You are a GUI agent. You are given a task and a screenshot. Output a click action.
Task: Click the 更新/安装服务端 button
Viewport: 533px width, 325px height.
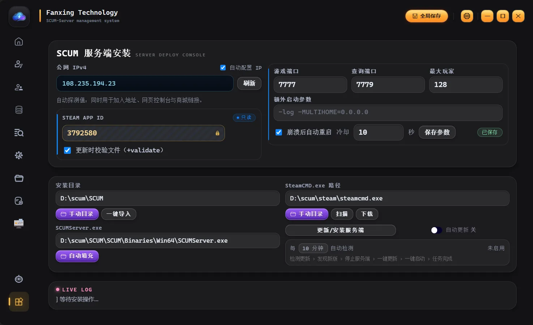[341, 230]
